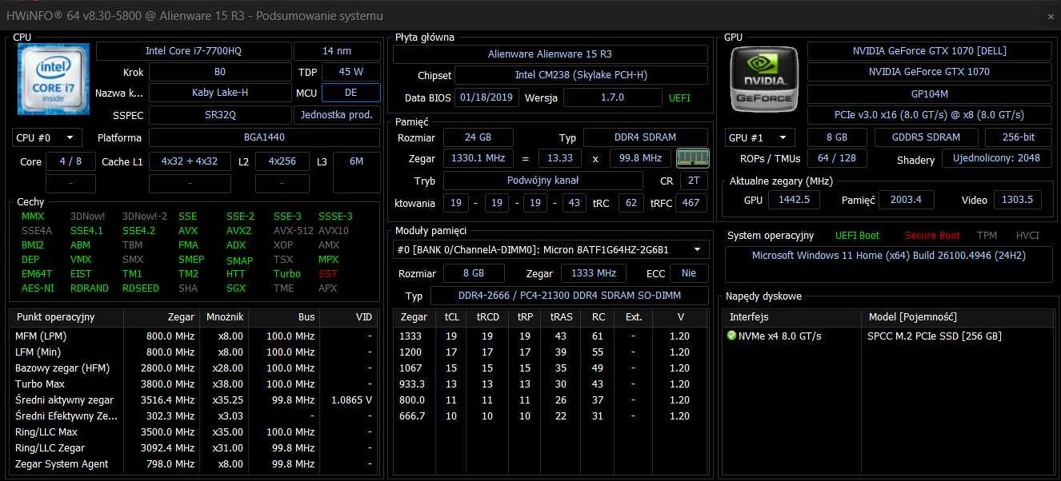
Task: Click the ECC Nie field
Action: pyautogui.click(x=689, y=273)
